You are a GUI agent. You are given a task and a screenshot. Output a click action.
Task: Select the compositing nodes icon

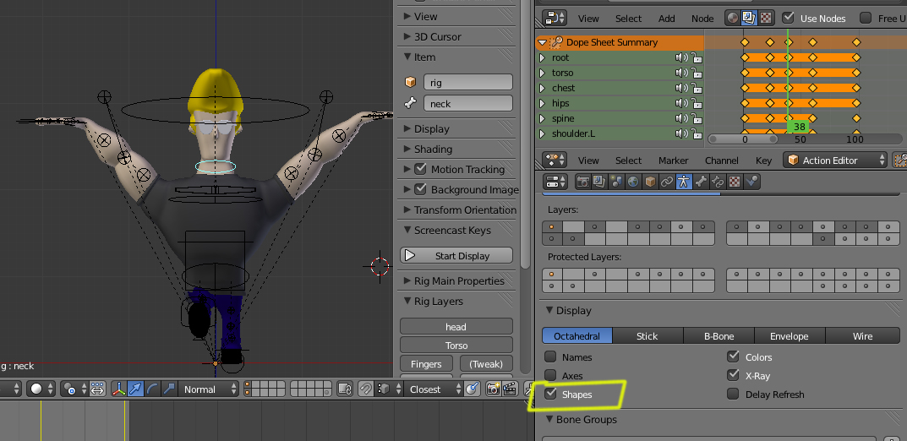coord(749,18)
